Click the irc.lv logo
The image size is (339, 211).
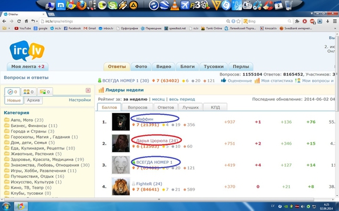pyautogui.click(x=27, y=51)
